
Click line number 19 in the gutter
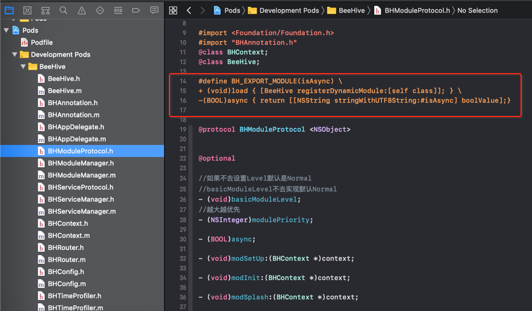tap(183, 130)
